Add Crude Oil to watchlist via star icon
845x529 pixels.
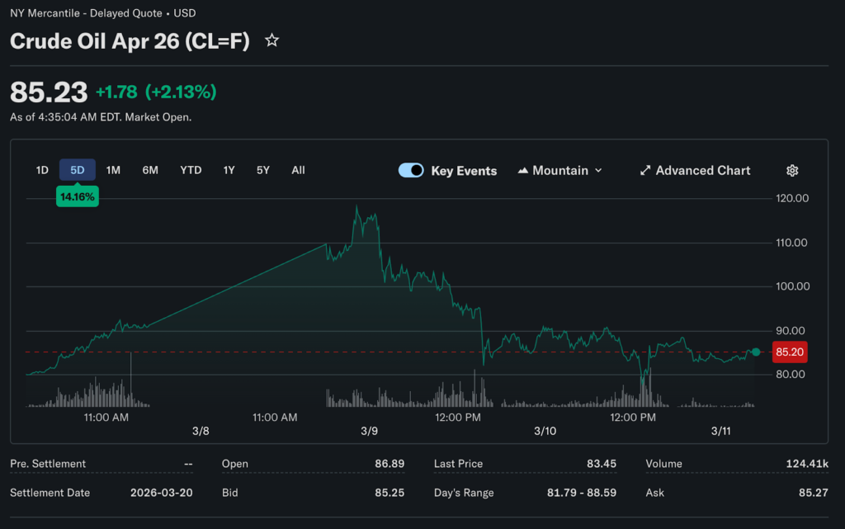click(271, 40)
